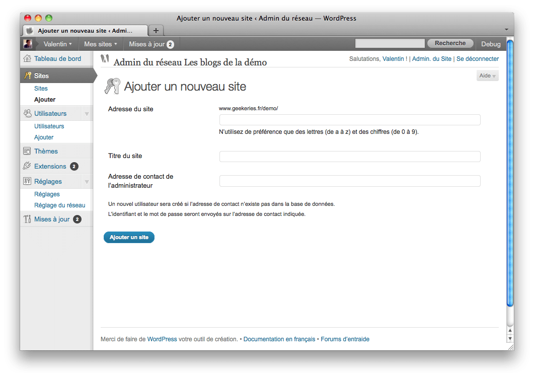The image size is (534, 378).
Task: Focus the admin contact email input
Action: tap(350, 181)
